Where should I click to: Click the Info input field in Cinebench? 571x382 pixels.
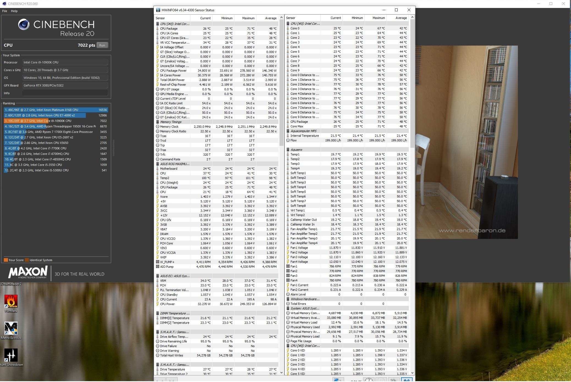tap(65, 93)
